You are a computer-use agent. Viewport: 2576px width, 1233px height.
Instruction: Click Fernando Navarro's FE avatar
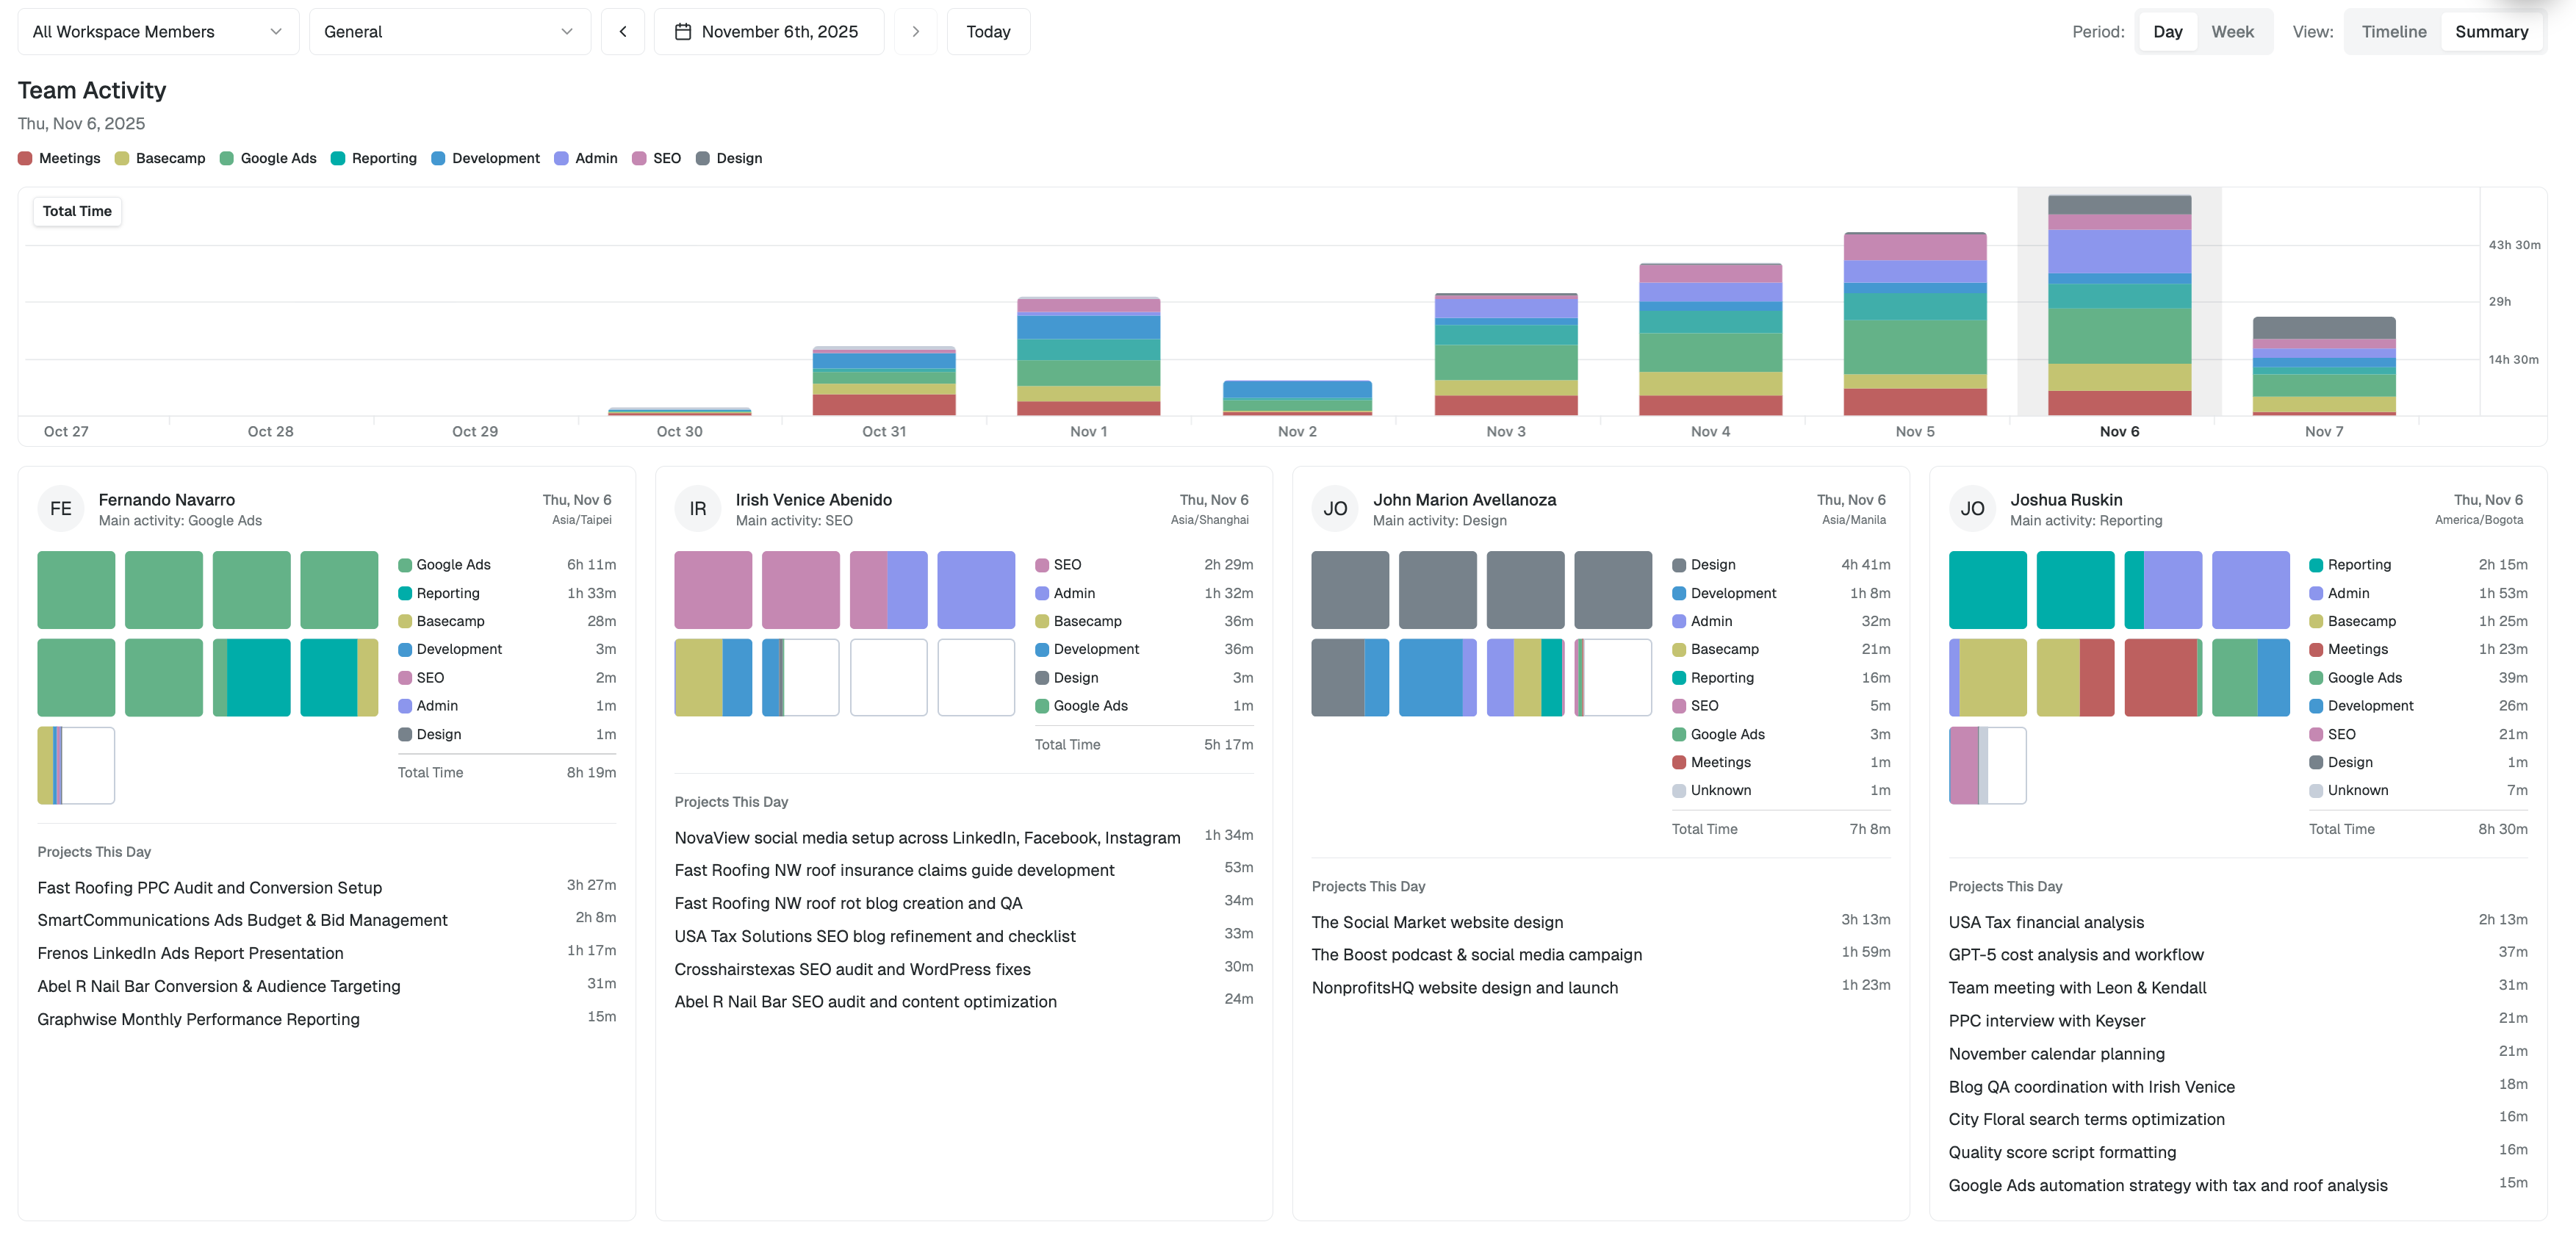pyautogui.click(x=60, y=508)
